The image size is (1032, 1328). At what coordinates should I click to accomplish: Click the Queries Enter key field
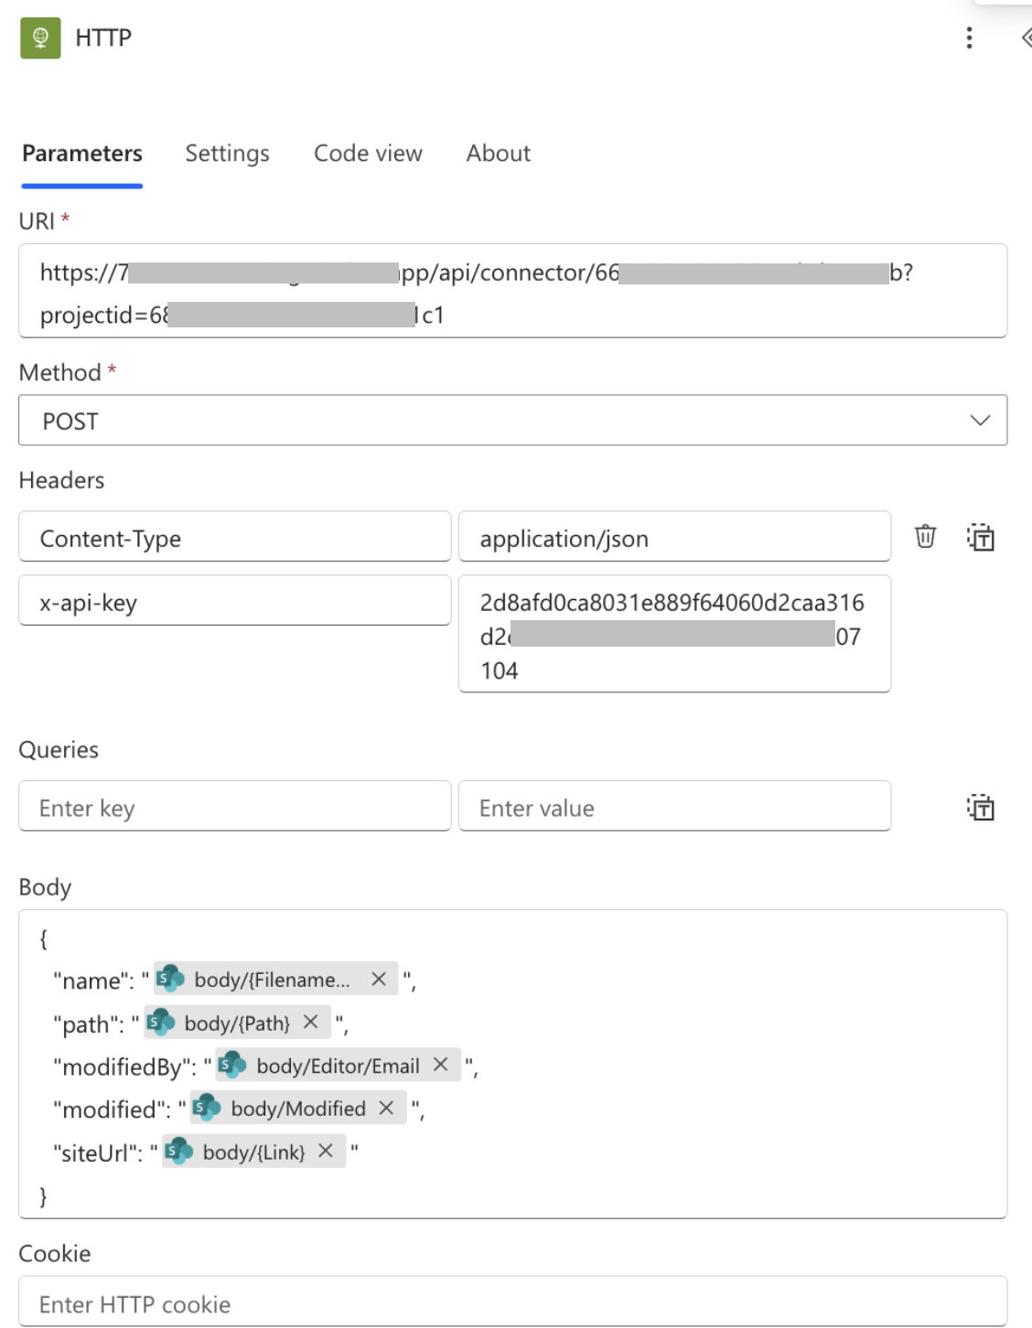(x=234, y=807)
